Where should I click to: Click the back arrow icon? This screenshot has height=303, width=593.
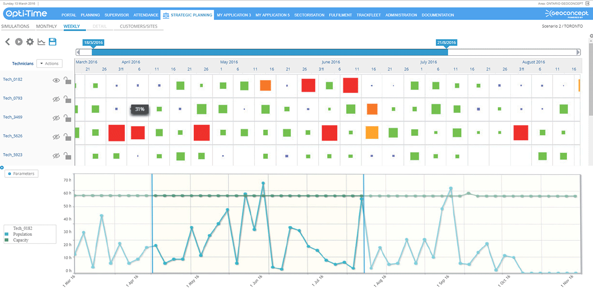(7, 42)
